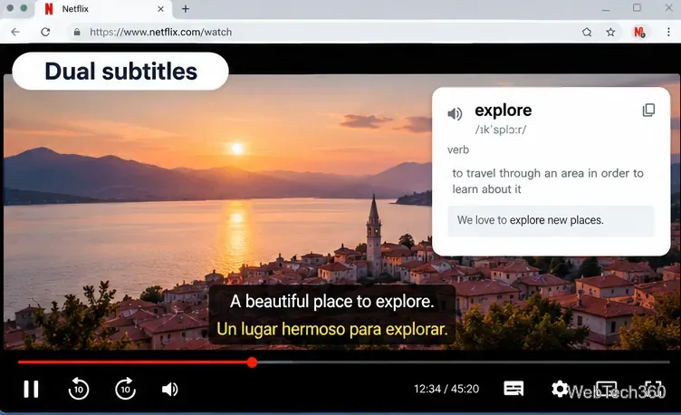The image size is (681, 415).
Task: Click the 12:34 / 45:20 time display
Action: (x=446, y=389)
